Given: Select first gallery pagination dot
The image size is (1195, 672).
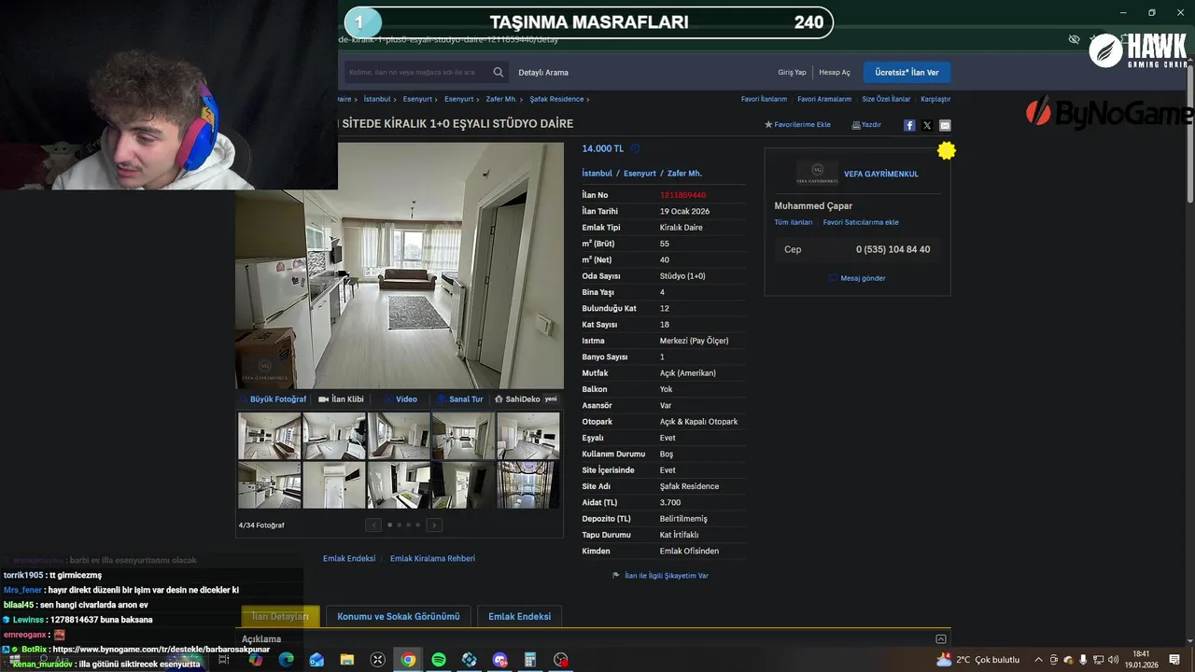Looking at the screenshot, I should (x=389, y=525).
